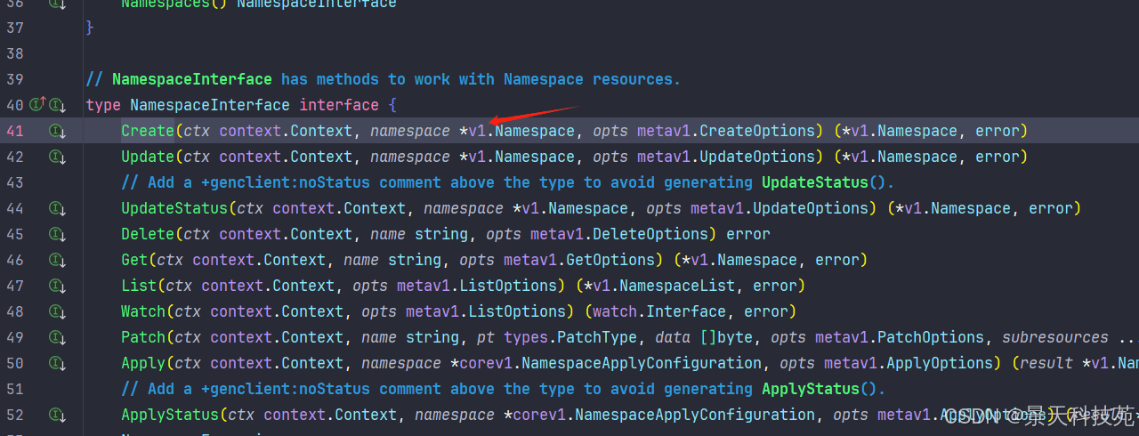The height and width of the screenshot is (436, 1139).
Task: Click the down-arrow implementations icon on line 40
Action: pos(59,105)
